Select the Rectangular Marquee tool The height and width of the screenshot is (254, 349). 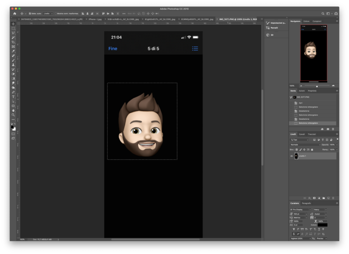[13, 28]
